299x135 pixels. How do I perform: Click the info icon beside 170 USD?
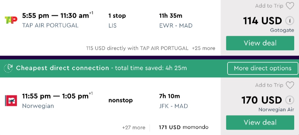point(289,100)
